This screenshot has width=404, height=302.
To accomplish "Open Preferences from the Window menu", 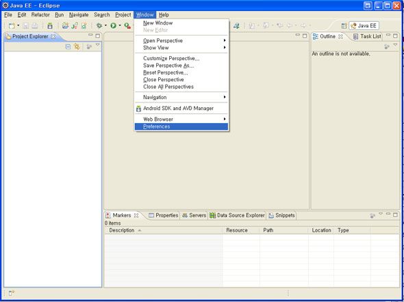I will (x=181, y=126).
